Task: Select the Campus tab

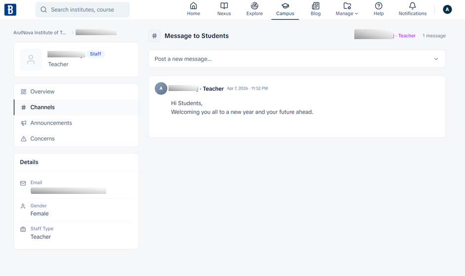Action: 285,9
